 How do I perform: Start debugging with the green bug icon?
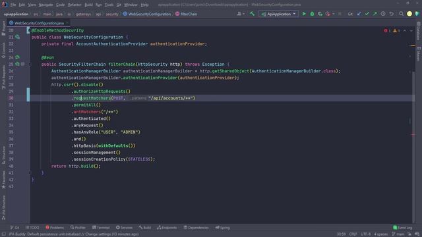pos(312,14)
